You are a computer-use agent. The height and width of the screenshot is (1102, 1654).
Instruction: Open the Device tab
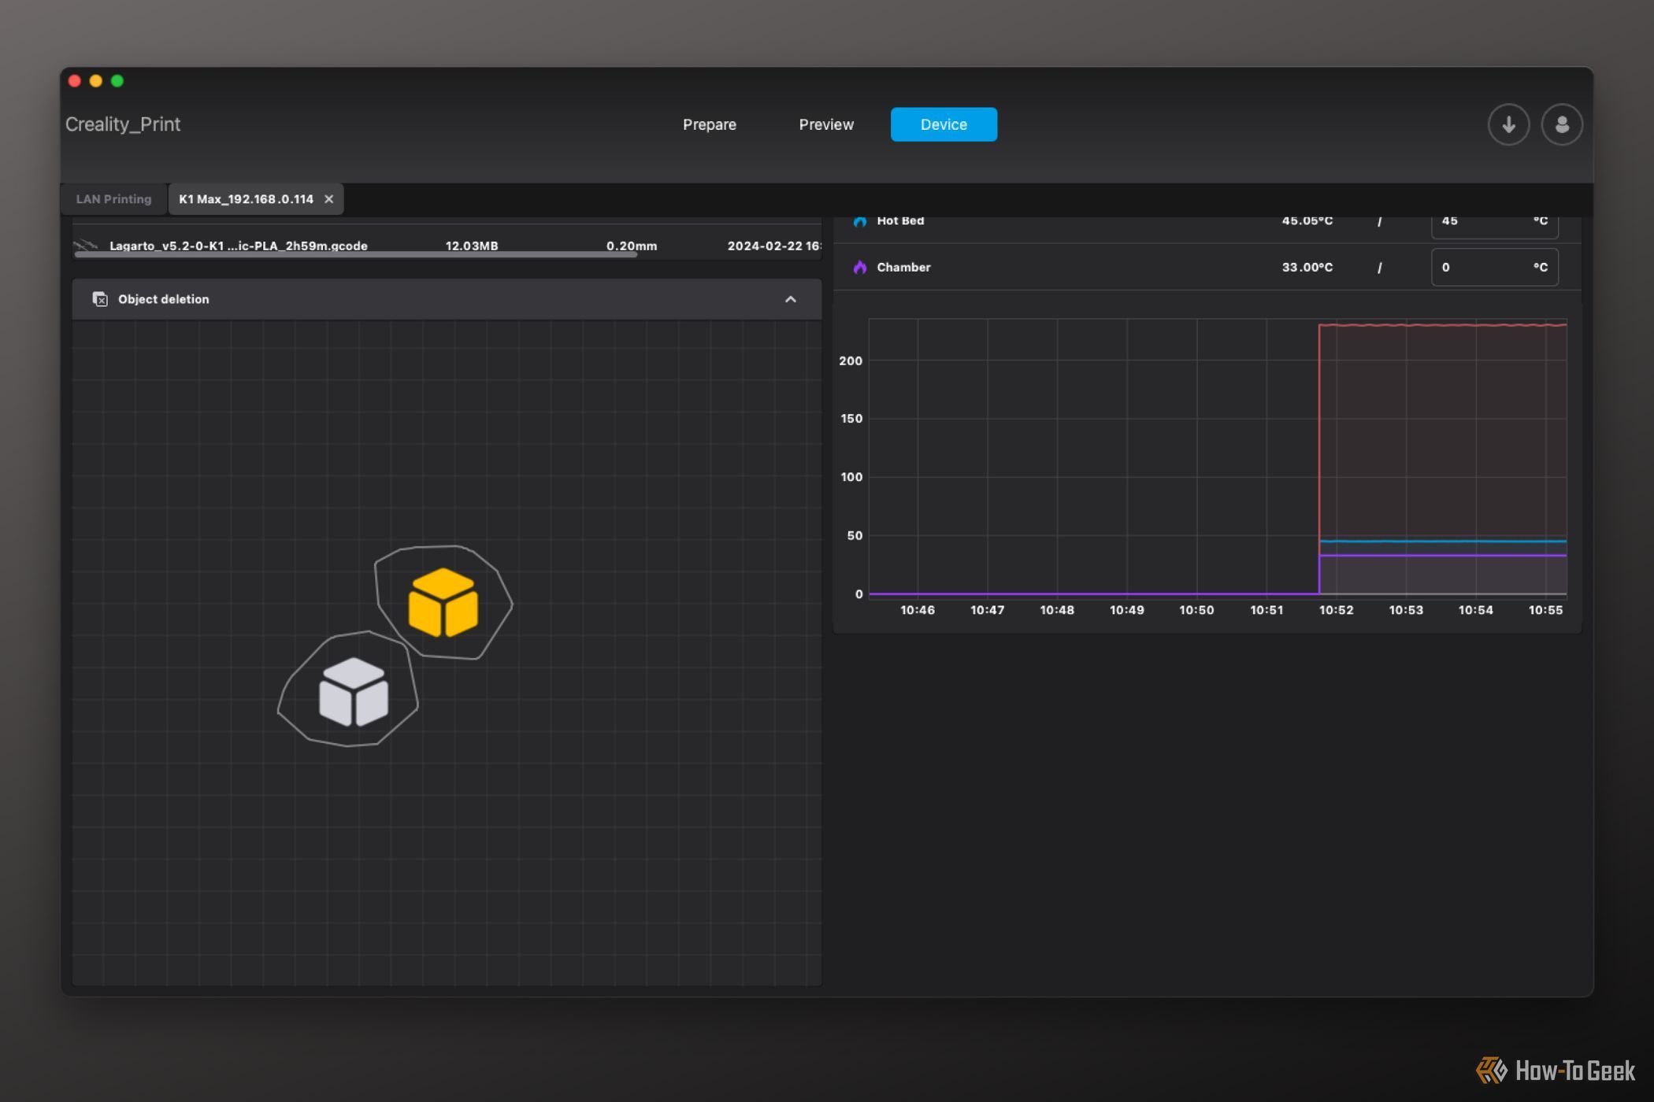coord(944,124)
